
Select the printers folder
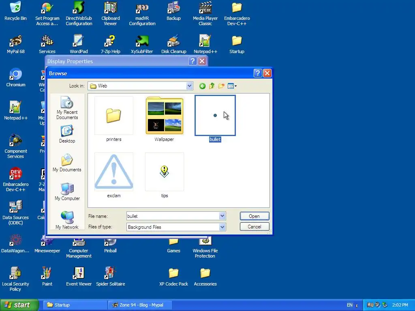[114, 119]
